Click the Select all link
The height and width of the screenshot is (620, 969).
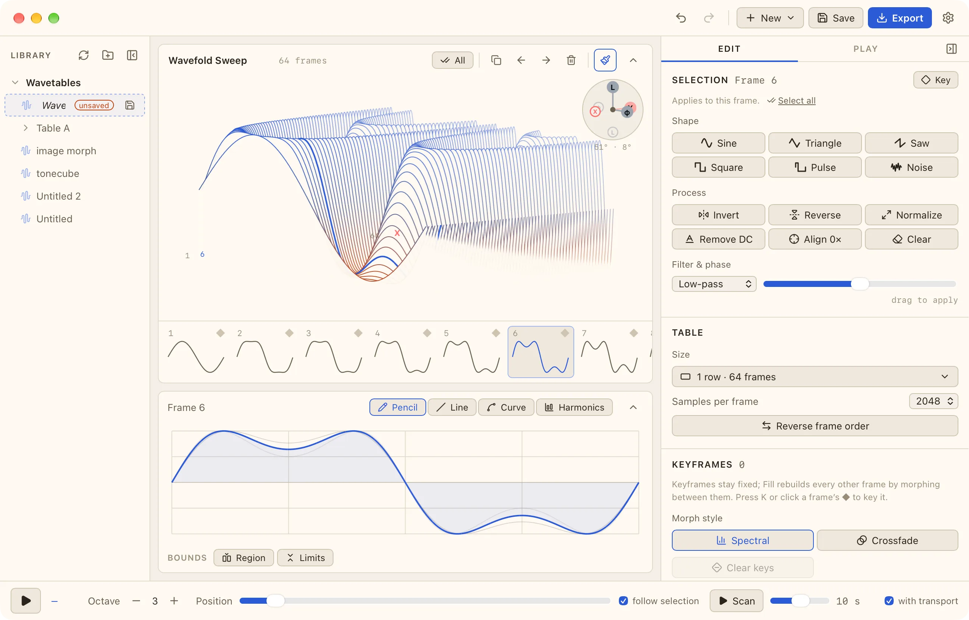click(x=796, y=101)
